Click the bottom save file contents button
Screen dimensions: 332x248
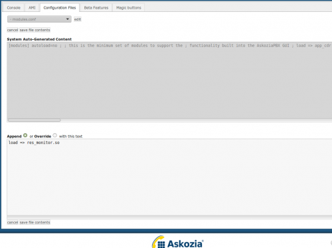pos(35,222)
